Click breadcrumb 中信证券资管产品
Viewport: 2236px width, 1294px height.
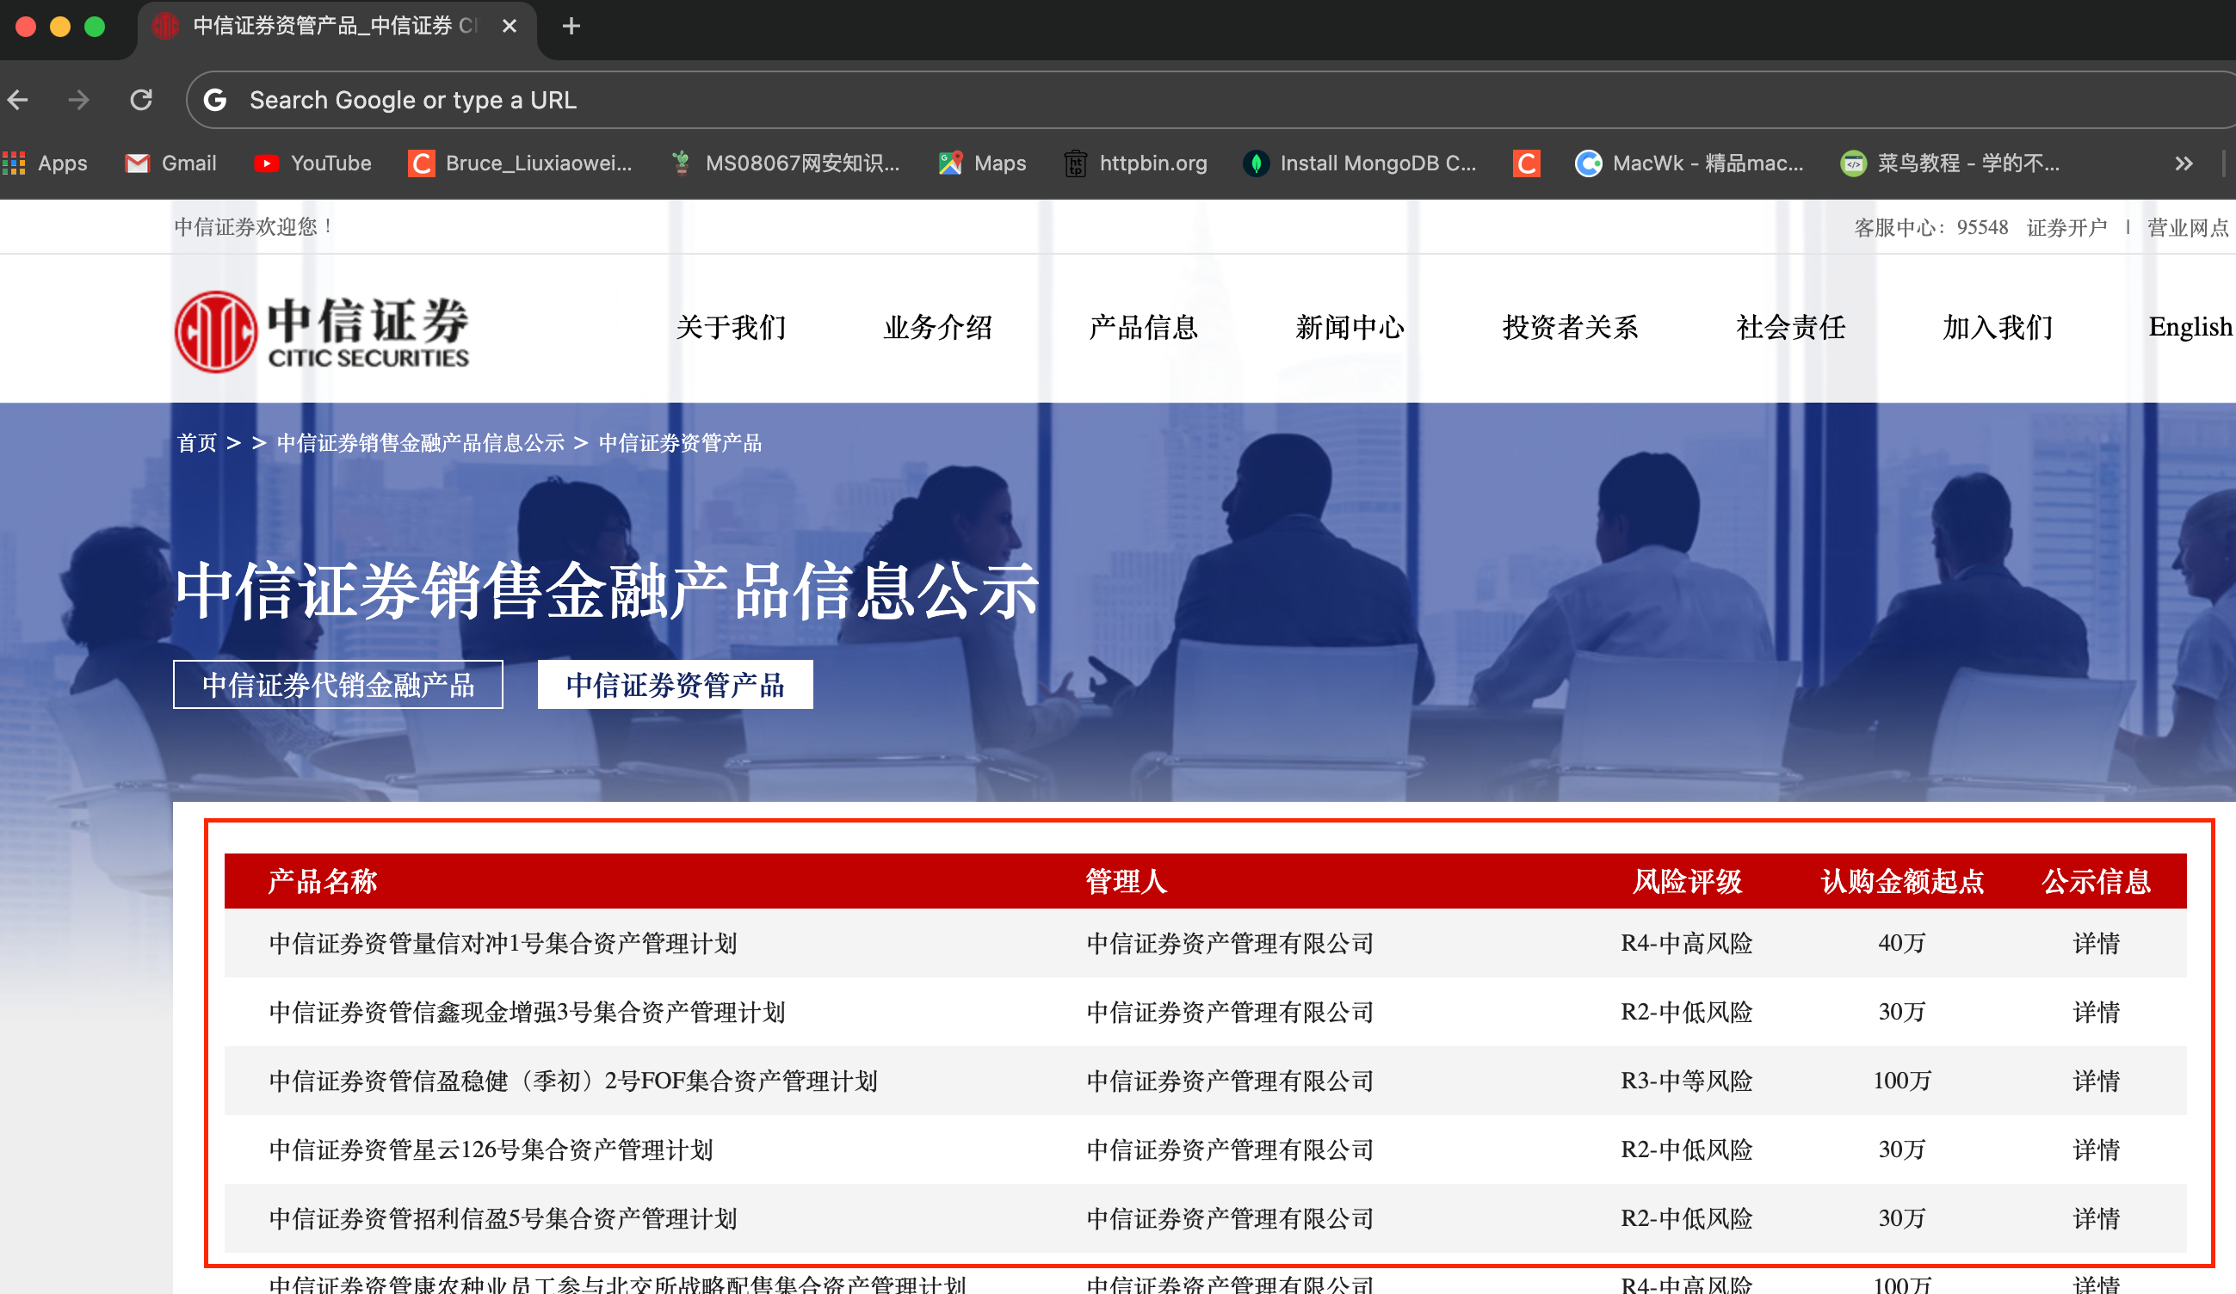click(680, 442)
